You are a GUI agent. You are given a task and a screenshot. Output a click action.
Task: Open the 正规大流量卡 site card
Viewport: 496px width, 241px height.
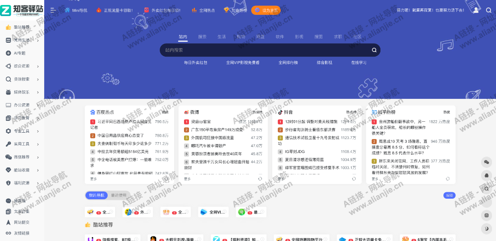click(365, 239)
